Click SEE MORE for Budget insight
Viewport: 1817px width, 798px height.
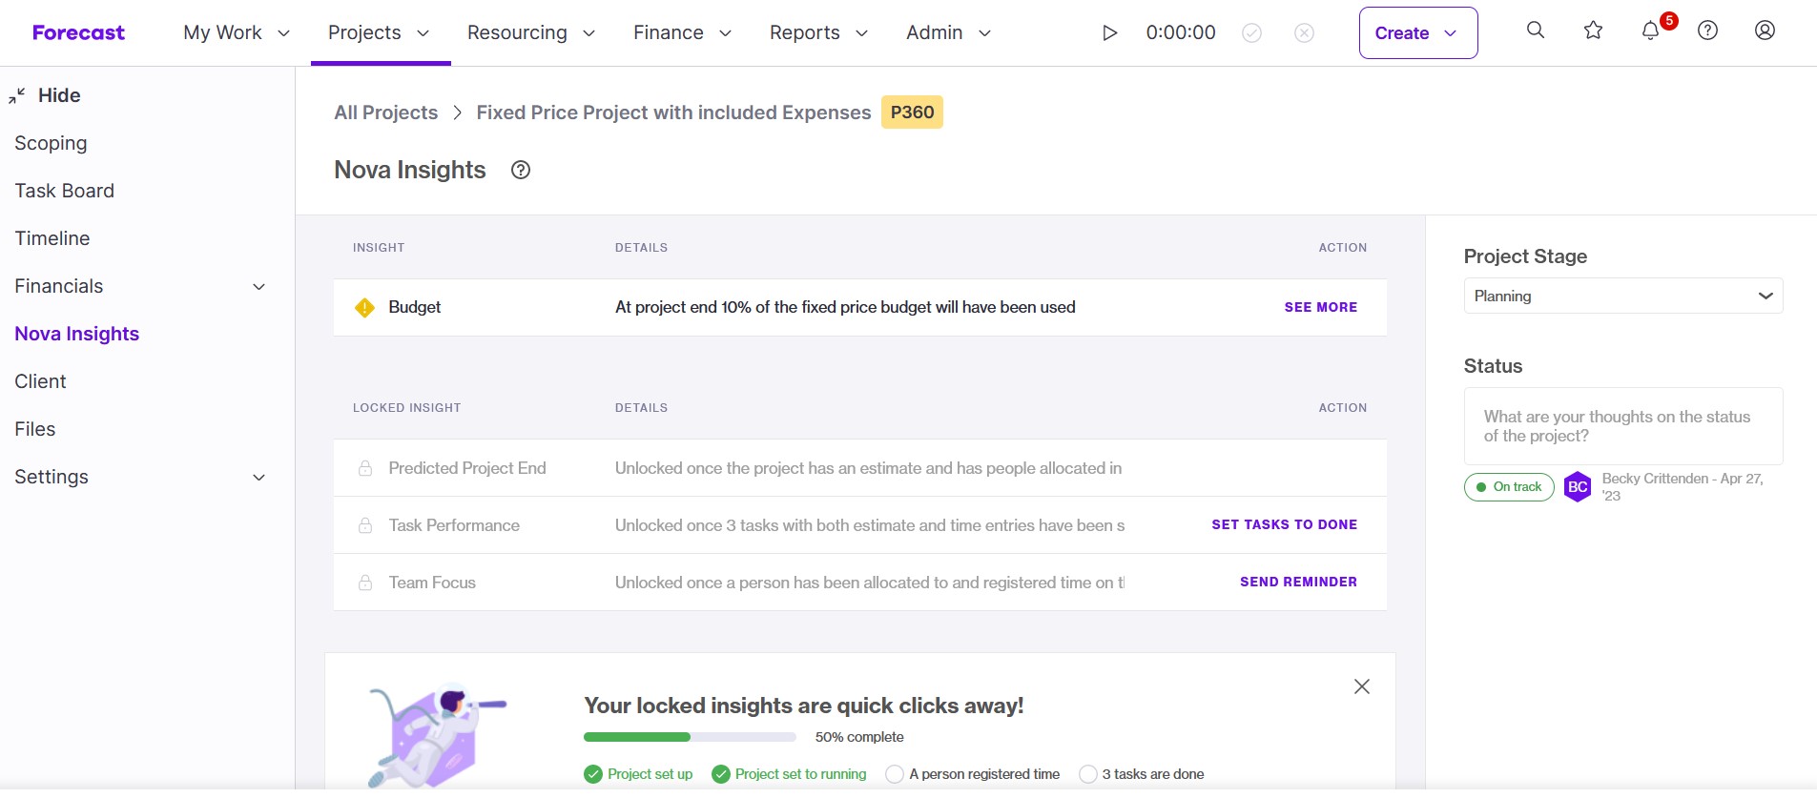coord(1321,307)
